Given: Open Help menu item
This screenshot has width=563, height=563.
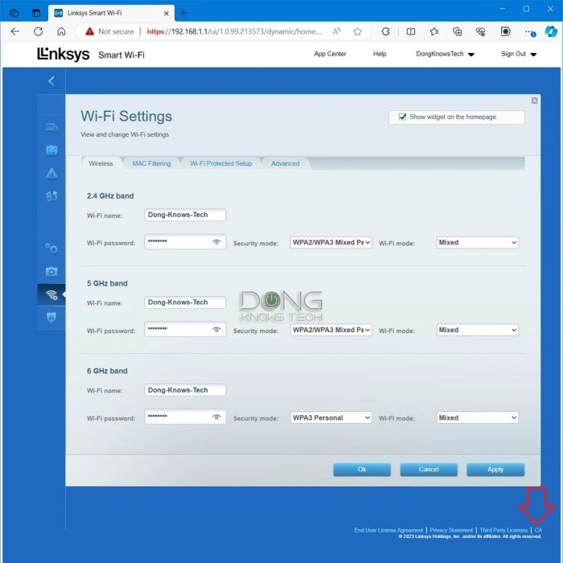Looking at the screenshot, I should 380,54.
